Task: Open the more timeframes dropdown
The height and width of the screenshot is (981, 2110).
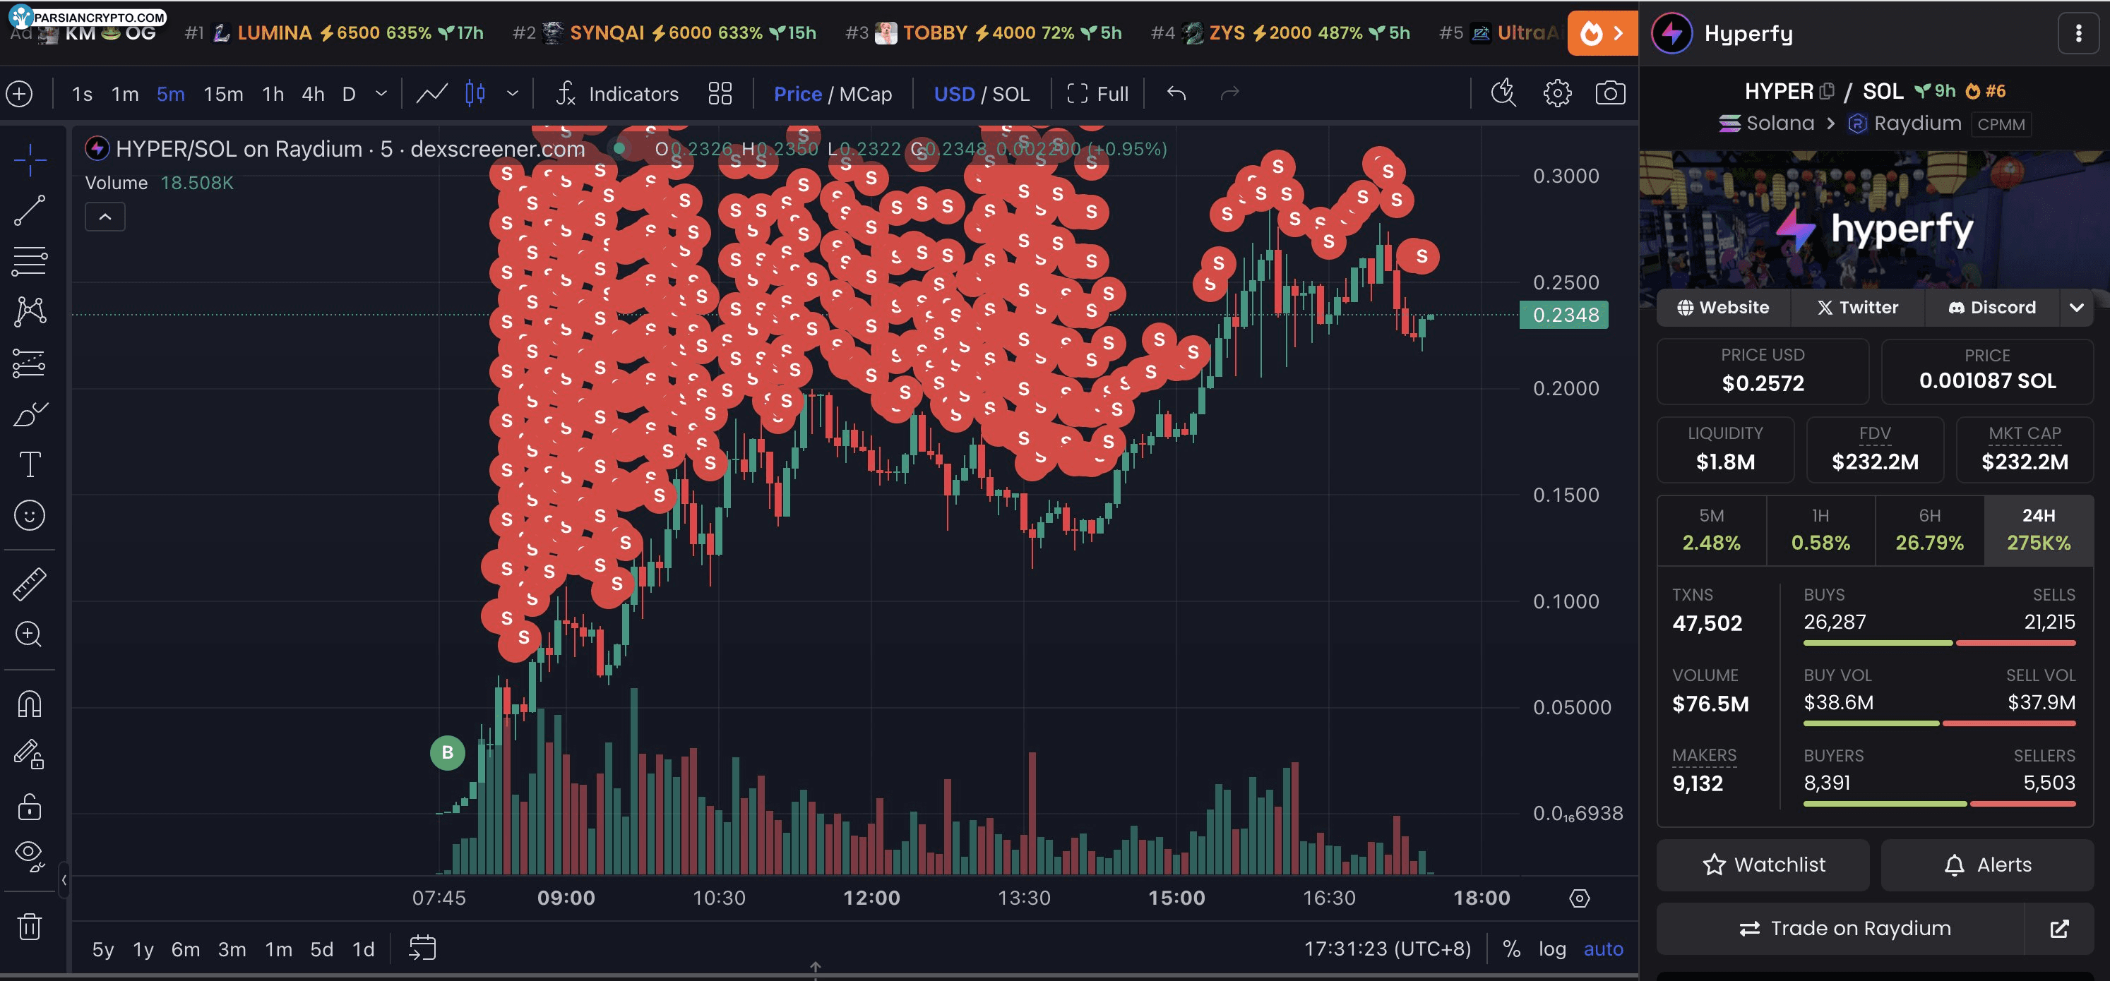Action: [381, 94]
